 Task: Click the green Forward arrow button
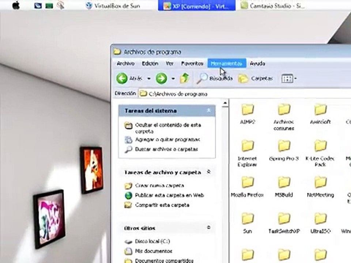[161, 78]
